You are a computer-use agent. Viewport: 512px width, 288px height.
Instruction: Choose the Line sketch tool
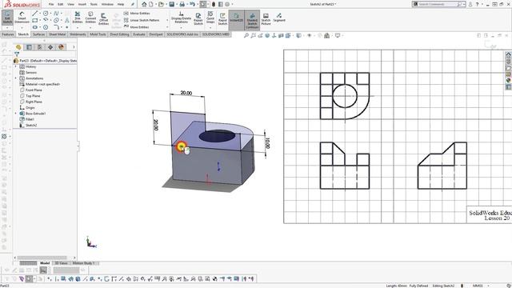(35, 14)
